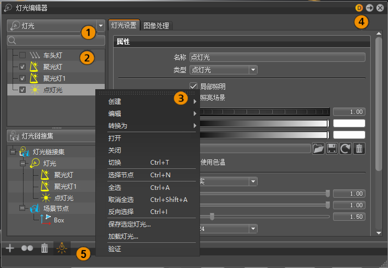Screen dimensions: 388x268
Task: Click the upper white color swatch
Action: pyautogui.click(x=349, y=123)
